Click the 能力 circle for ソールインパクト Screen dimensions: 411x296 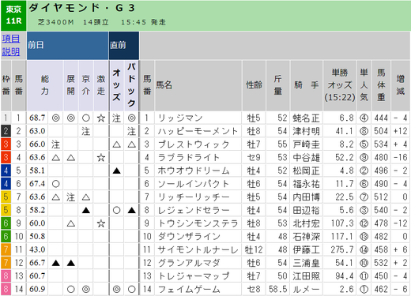(56, 184)
